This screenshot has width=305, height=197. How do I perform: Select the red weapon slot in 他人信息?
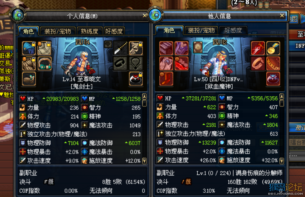pyautogui.click(x=258, y=48)
